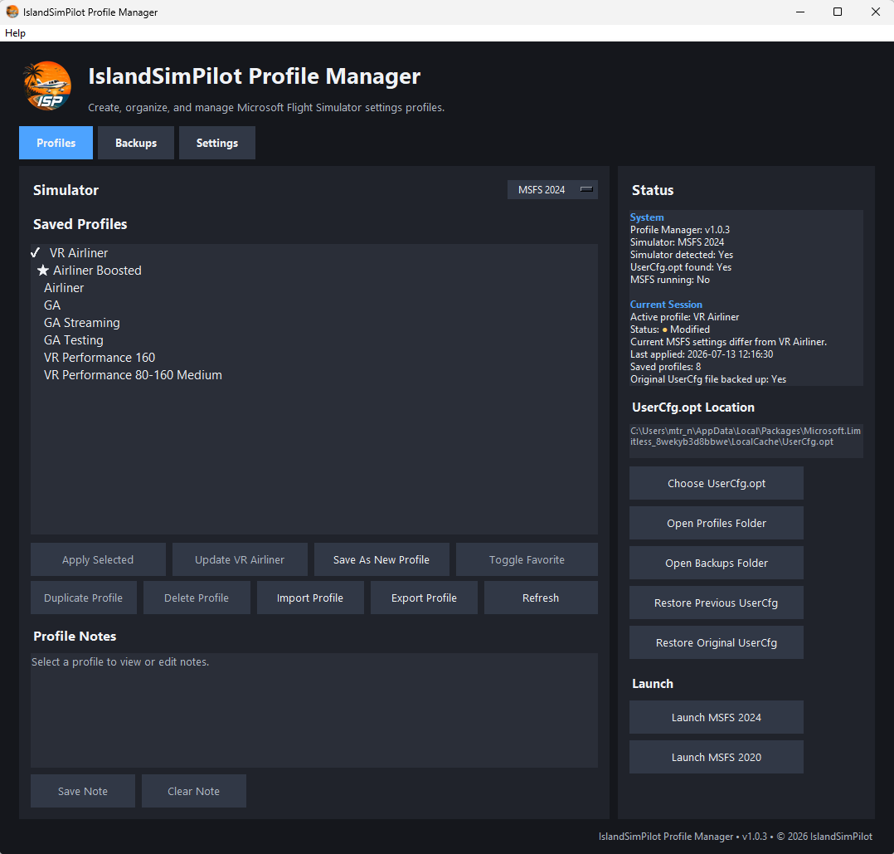Click Export Profile button
894x854 pixels.
(424, 598)
